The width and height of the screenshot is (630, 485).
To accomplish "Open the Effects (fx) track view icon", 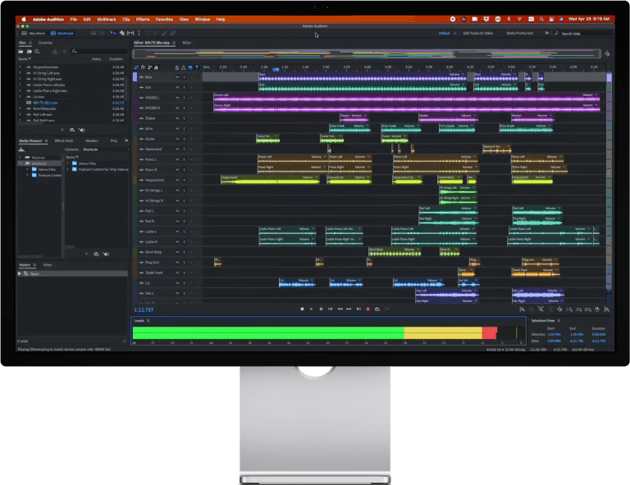I will tap(143, 67).
